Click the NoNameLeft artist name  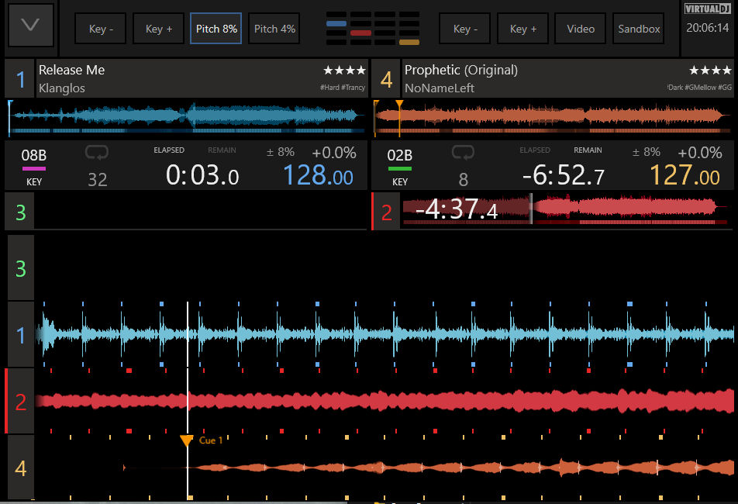pos(440,88)
